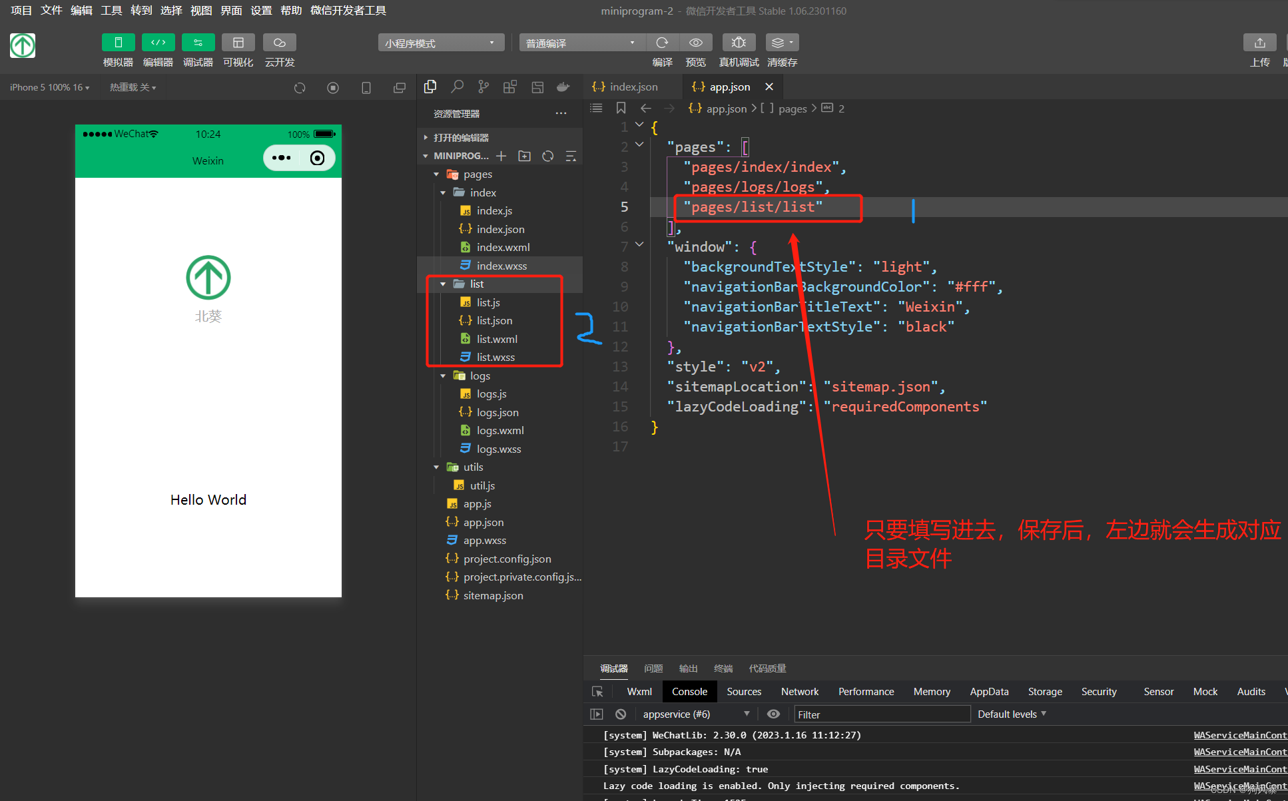The image size is (1288, 801).
Task: Click the clear cache layers icon
Action: coord(782,43)
